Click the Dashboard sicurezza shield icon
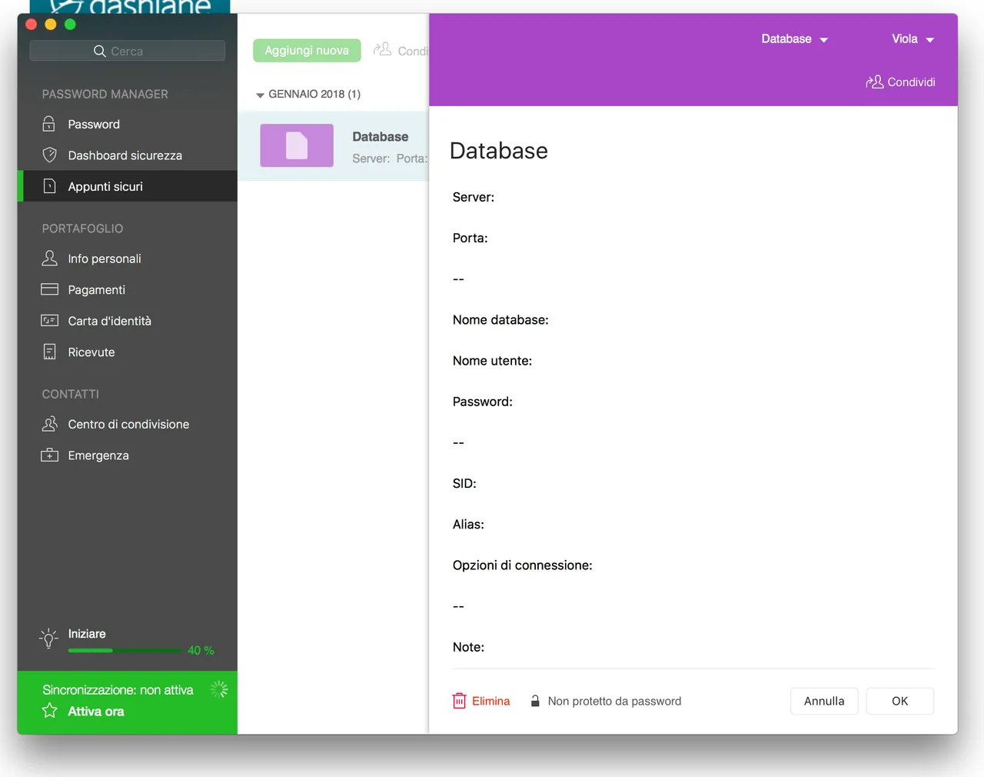This screenshot has height=777, width=984. click(49, 155)
